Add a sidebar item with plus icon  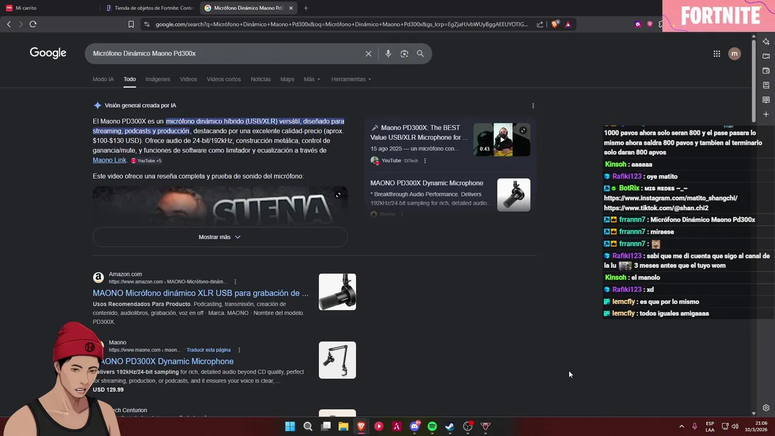point(766,114)
